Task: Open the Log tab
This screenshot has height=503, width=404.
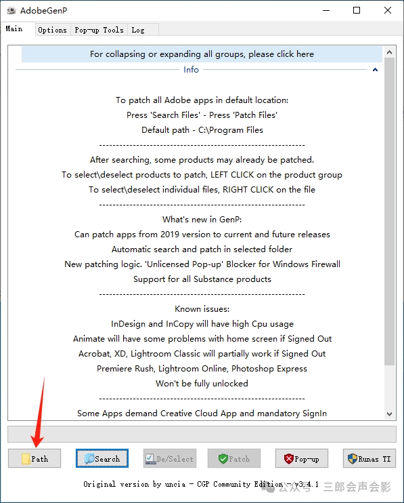Action: [138, 30]
